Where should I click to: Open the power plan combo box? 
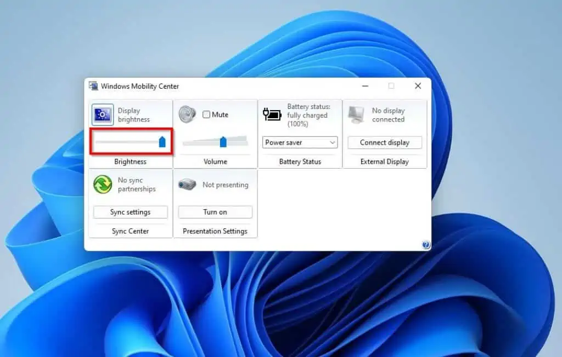pos(299,142)
